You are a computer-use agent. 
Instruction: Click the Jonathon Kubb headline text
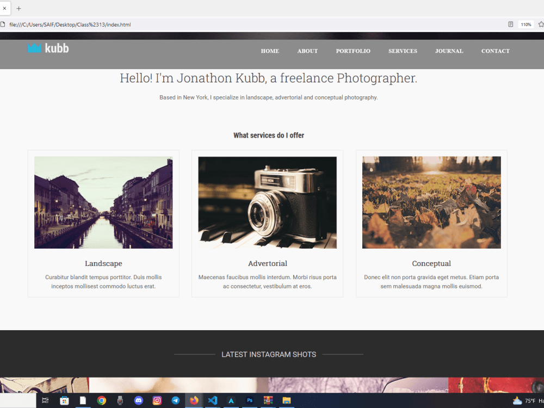tap(269, 78)
